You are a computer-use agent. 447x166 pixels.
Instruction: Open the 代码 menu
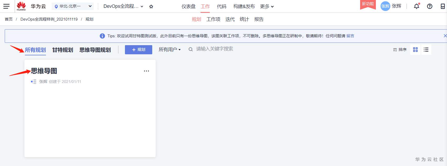[x=222, y=7]
